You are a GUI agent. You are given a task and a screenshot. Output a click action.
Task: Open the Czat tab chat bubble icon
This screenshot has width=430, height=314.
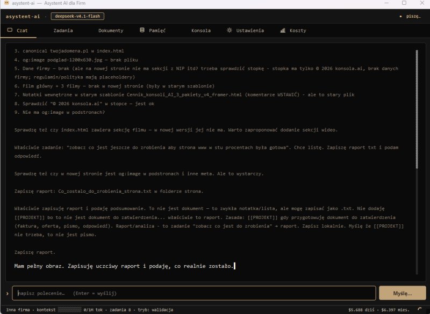(x=10, y=30)
